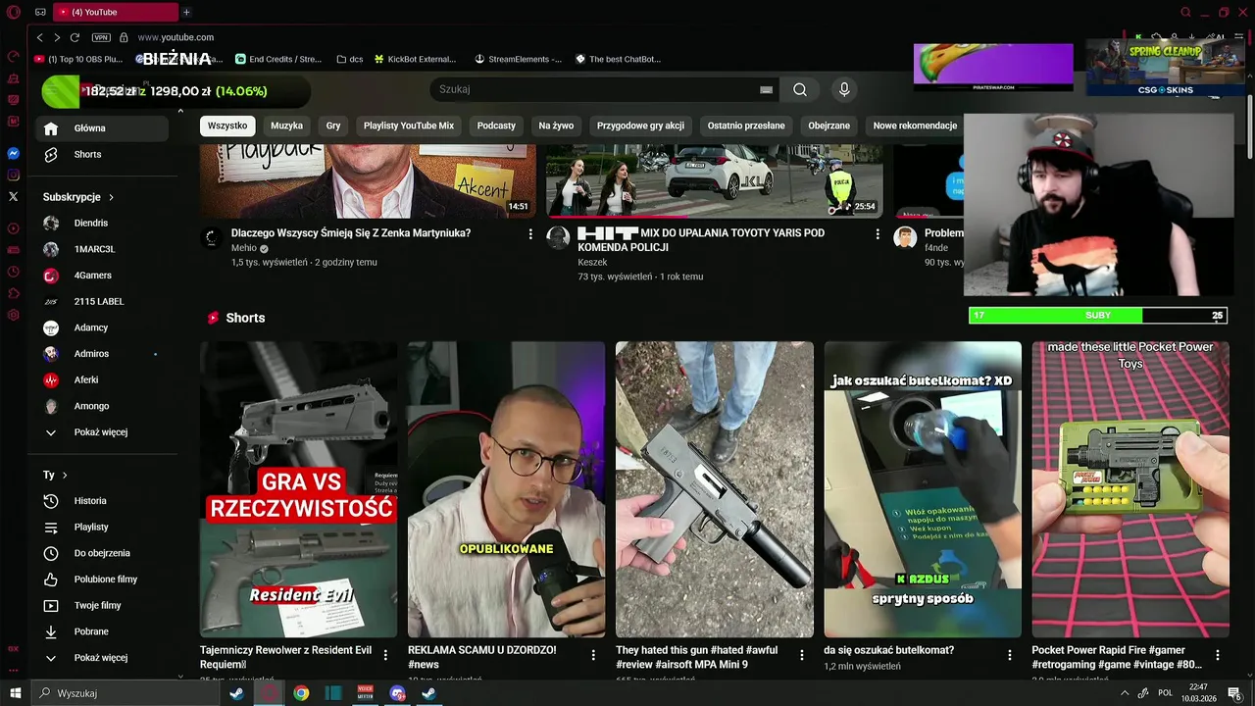Select Ostatnio przesłane filter chip
The width and height of the screenshot is (1255, 706).
[746, 126]
